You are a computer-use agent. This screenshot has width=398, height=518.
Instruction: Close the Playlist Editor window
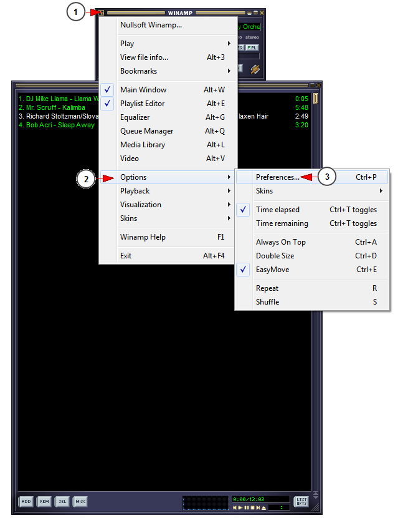pos(318,85)
